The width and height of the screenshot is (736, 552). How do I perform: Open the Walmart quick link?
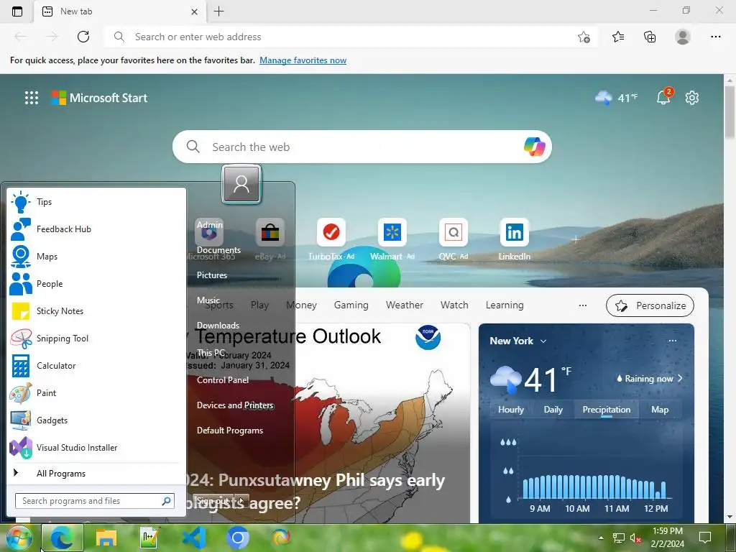[392, 239]
